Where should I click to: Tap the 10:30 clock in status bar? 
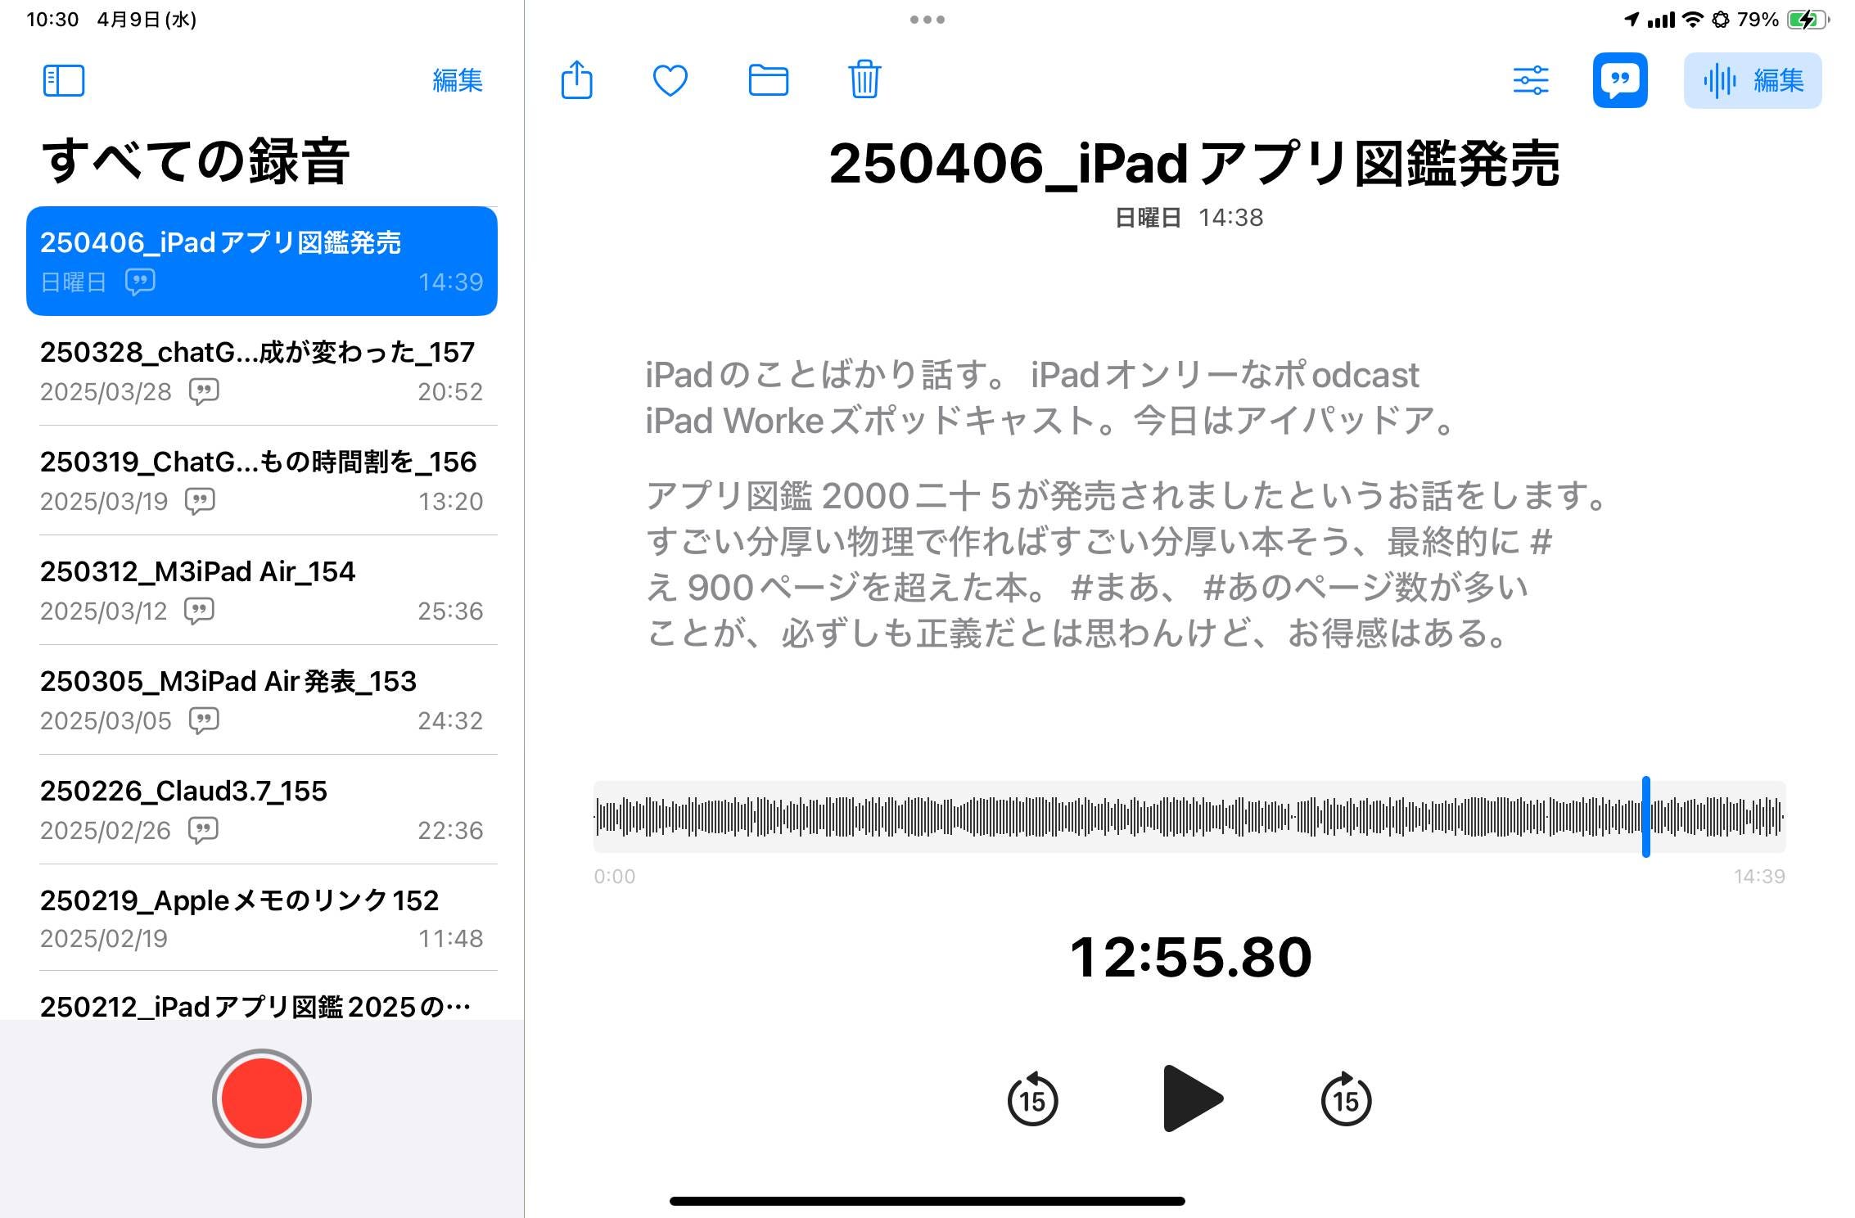(x=52, y=20)
